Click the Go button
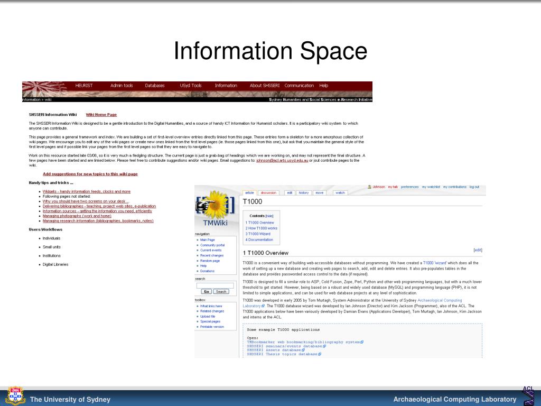Image resolution: width=541 pixels, height=406 pixels. tap(207, 292)
